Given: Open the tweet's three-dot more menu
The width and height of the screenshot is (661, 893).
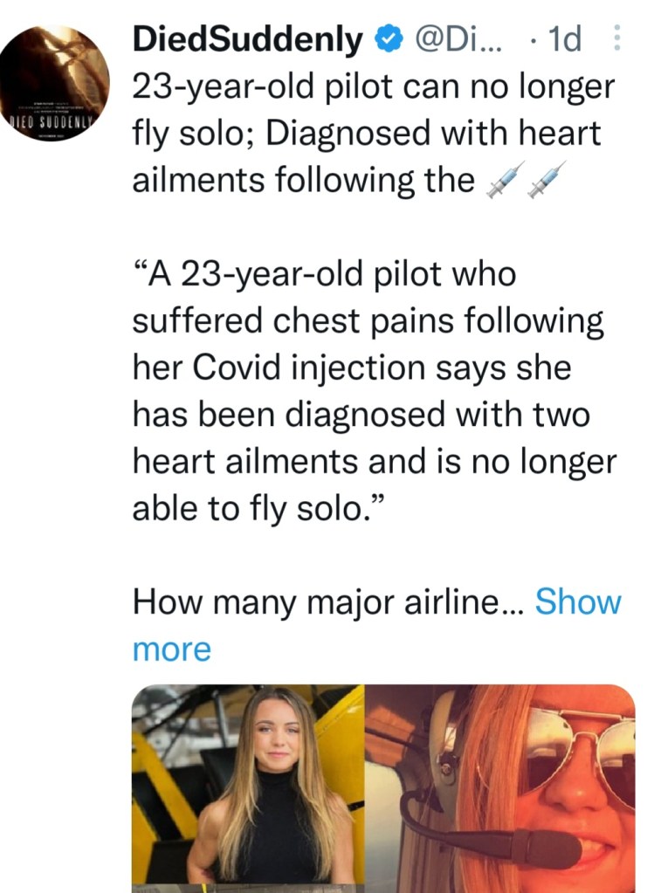Looking at the screenshot, I should [616, 39].
